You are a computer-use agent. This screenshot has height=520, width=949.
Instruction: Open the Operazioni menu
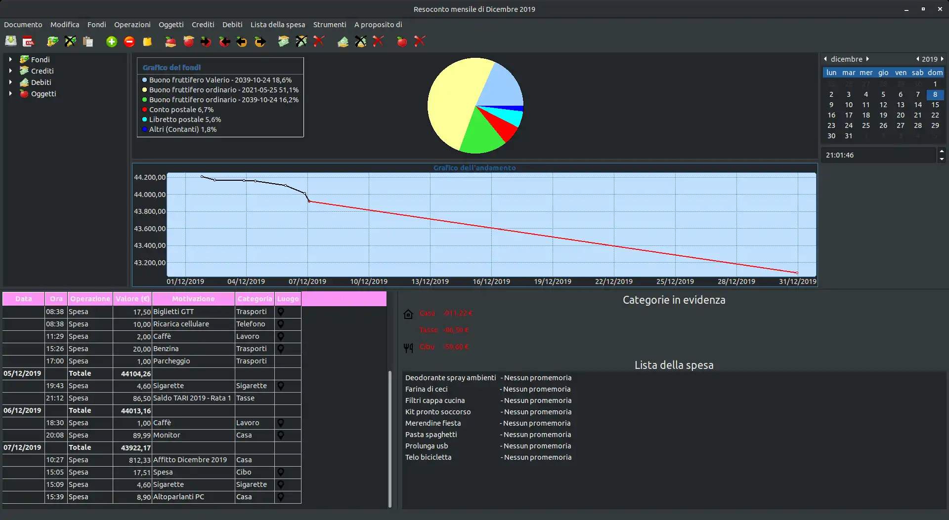coord(132,25)
